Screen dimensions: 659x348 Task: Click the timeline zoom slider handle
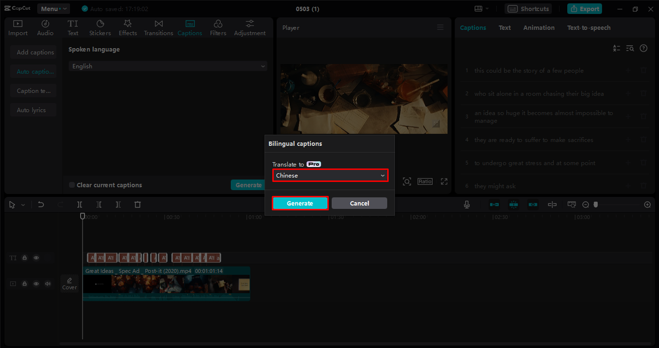tap(596, 205)
